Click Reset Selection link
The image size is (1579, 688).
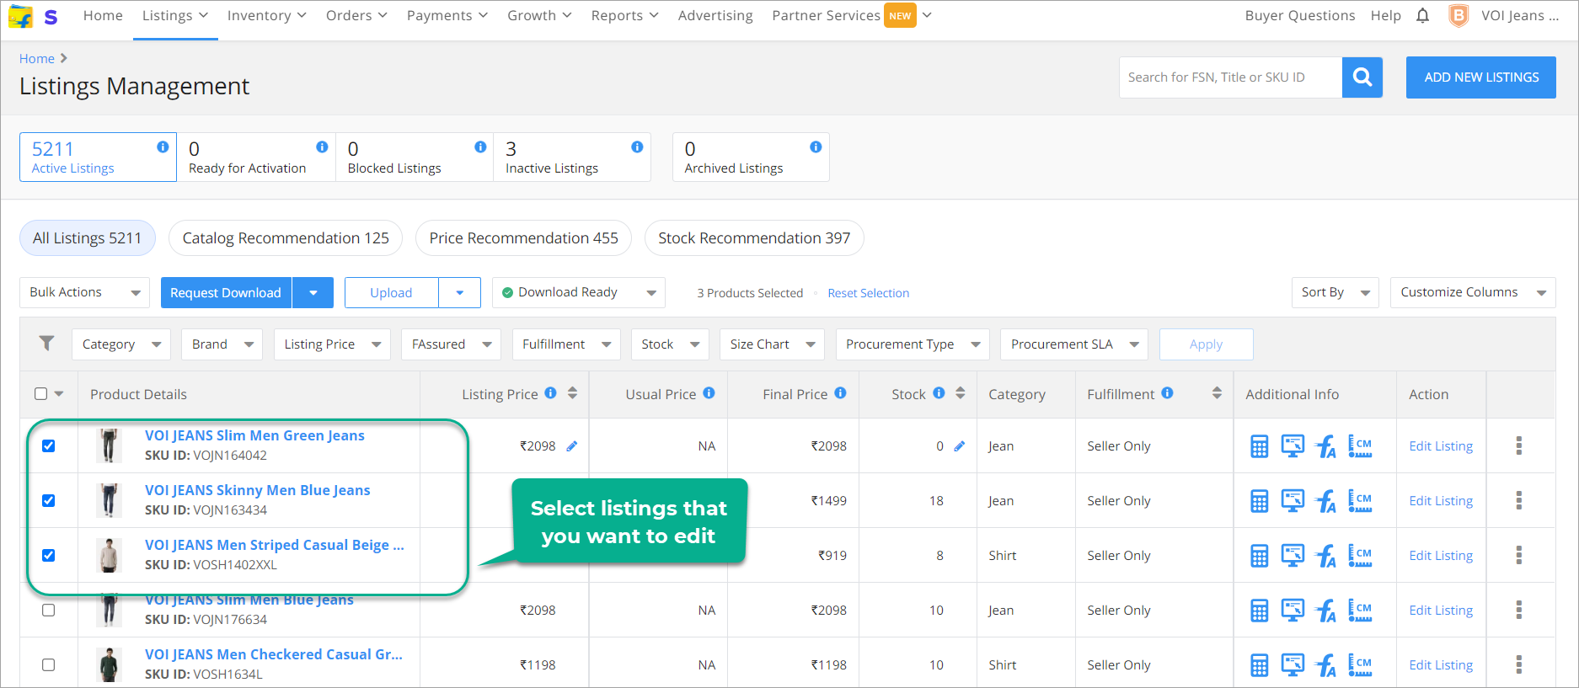point(869,293)
